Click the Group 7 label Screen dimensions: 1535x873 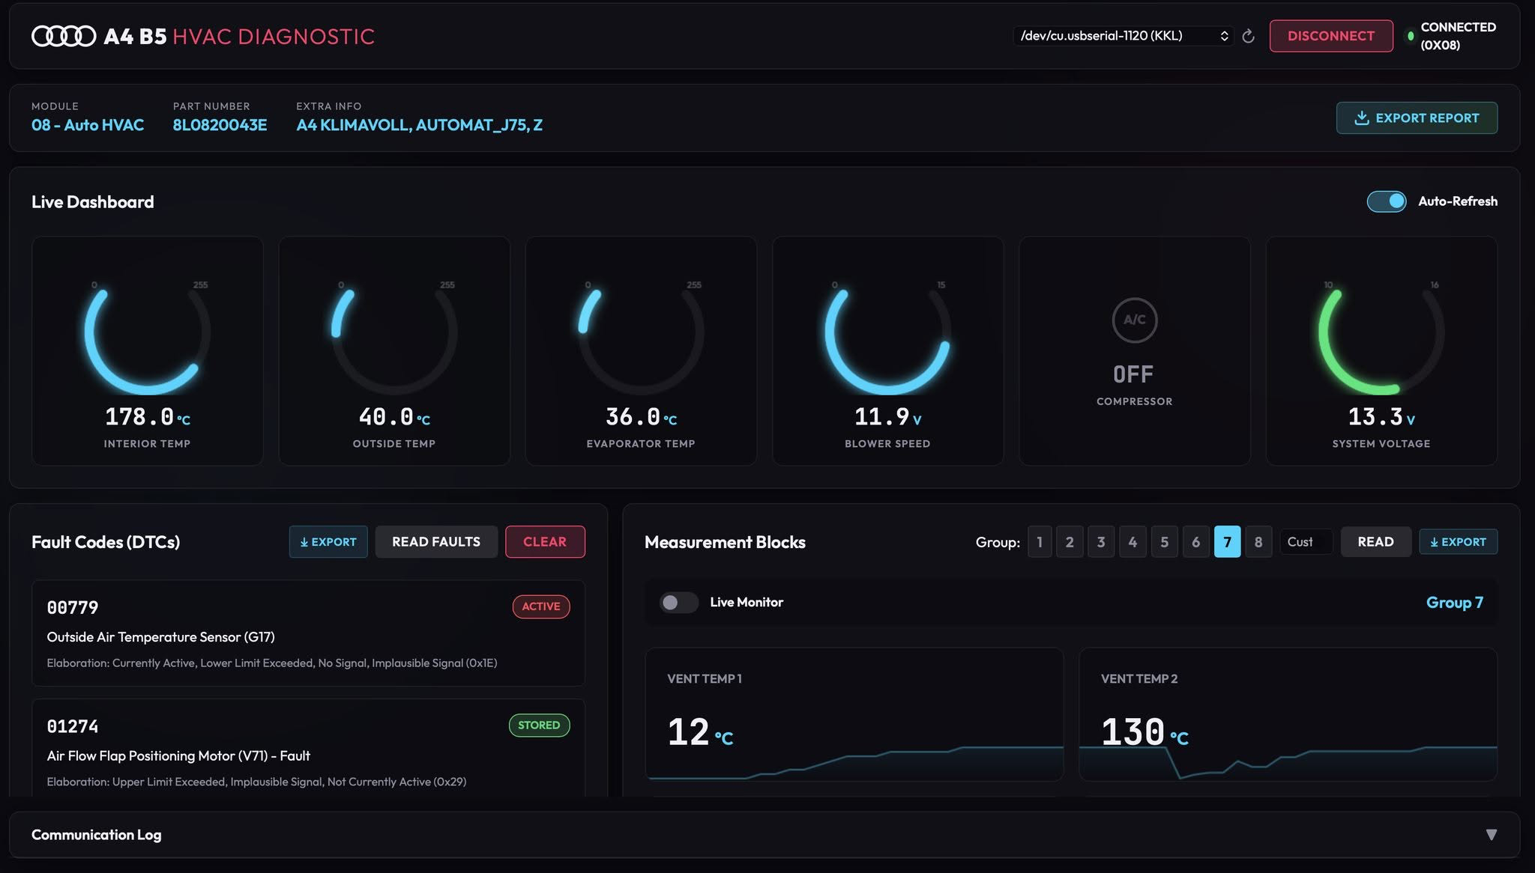[x=1454, y=603]
